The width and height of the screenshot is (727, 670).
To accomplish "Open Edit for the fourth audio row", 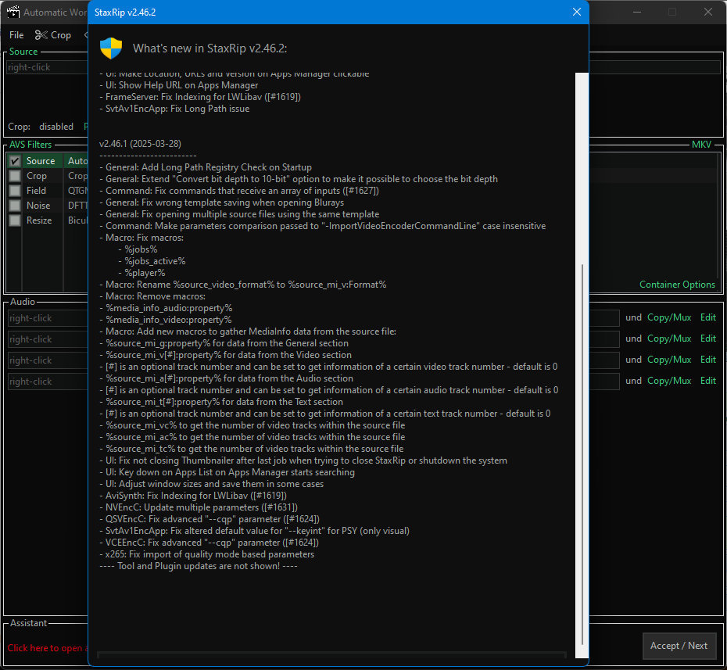I will 708,381.
